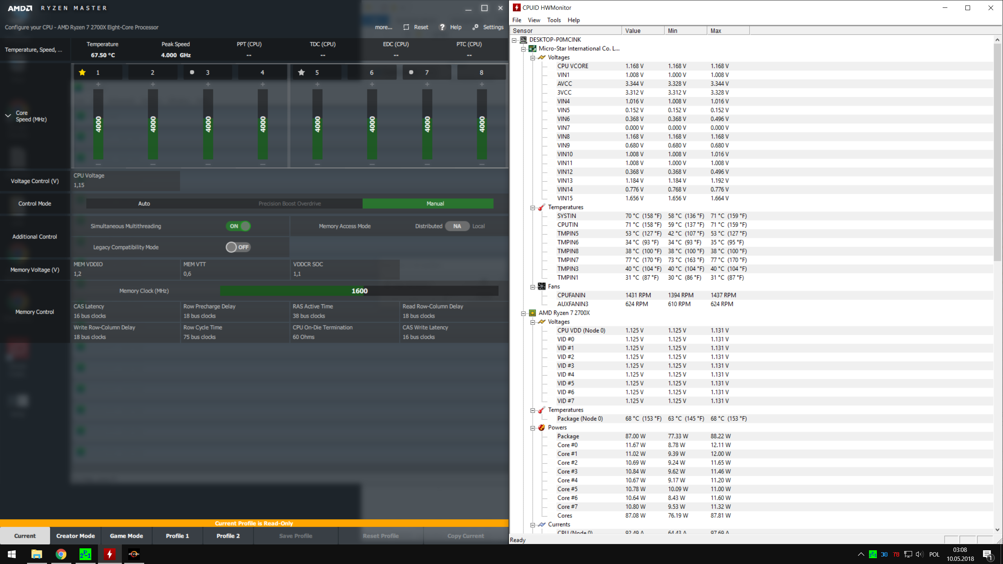
Task: Click the Powers group flame icon
Action: (x=542, y=427)
